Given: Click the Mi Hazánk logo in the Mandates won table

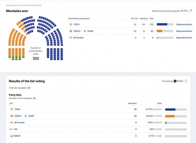Looking at the screenshot, I should pos(71,38).
